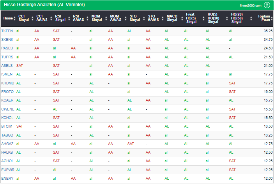Open ASELS stock details
The height and width of the screenshot is (184, 274).
(x=7, y=66)
